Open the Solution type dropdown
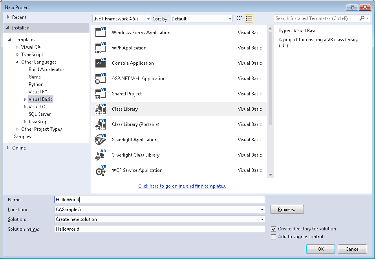The height and width of the screenshot is (259, 375). coord(262,219)
